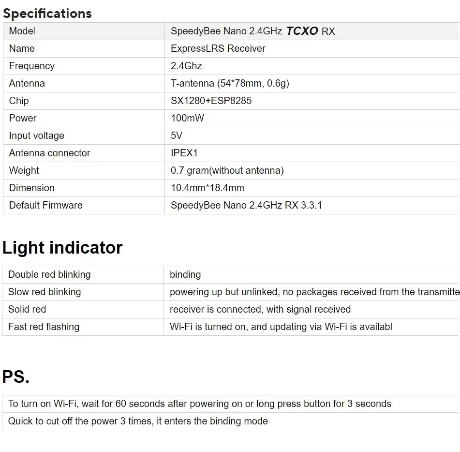
Task: Click the Slow red blinking description text
Action: [x=313, y=292]
